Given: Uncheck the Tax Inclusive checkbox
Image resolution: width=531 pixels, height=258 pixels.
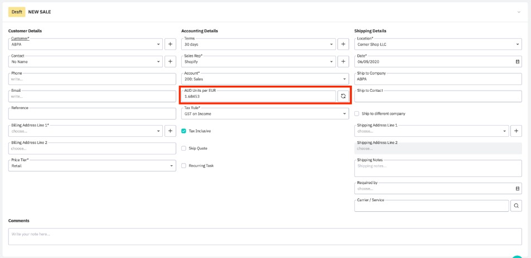Looking at the screenshot, I should coord(184,131).
